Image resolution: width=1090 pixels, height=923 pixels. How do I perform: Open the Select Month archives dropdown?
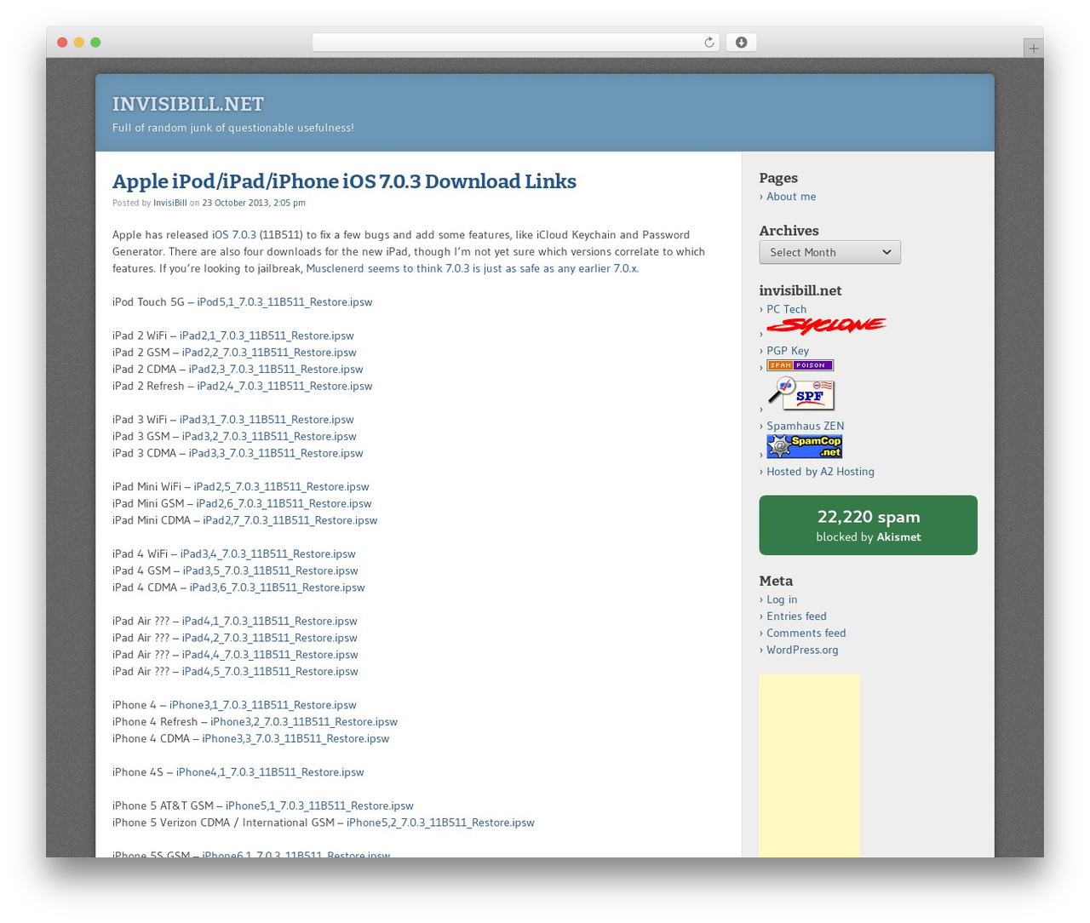829,252
